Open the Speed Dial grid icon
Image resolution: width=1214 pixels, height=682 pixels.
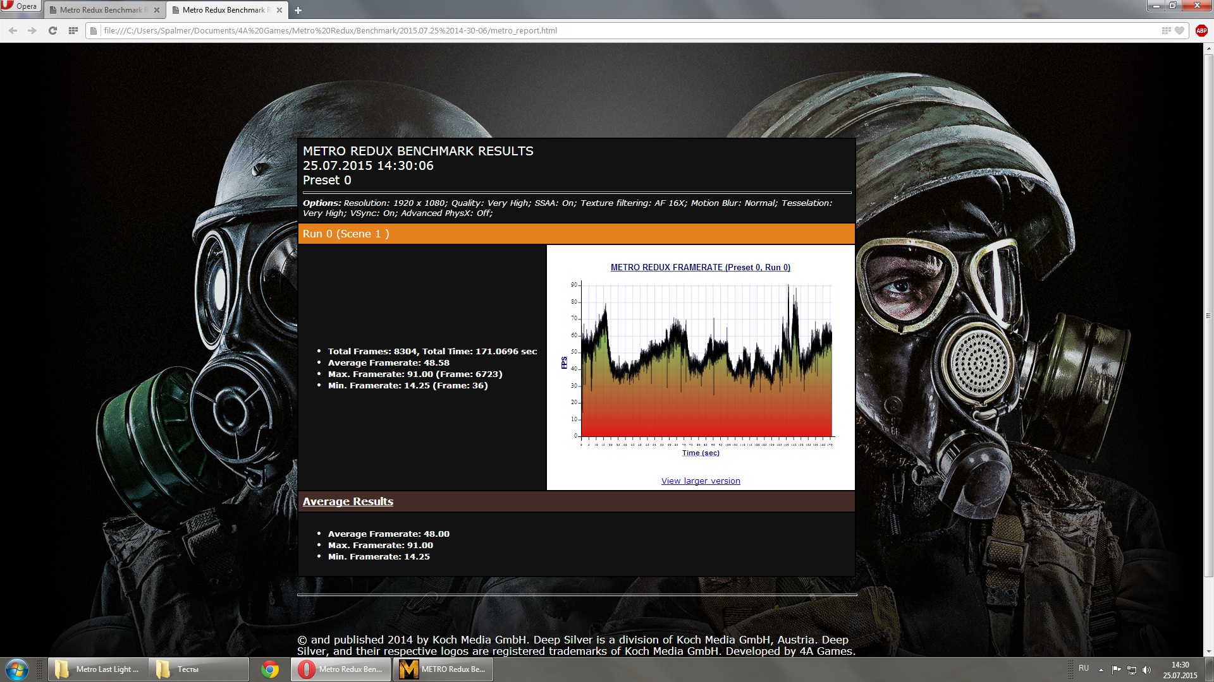tap(73, 30)
